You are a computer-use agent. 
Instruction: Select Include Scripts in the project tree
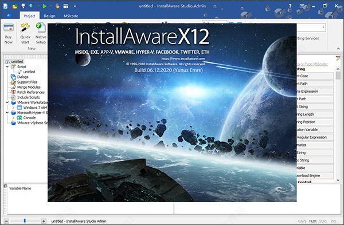[29, 97]
